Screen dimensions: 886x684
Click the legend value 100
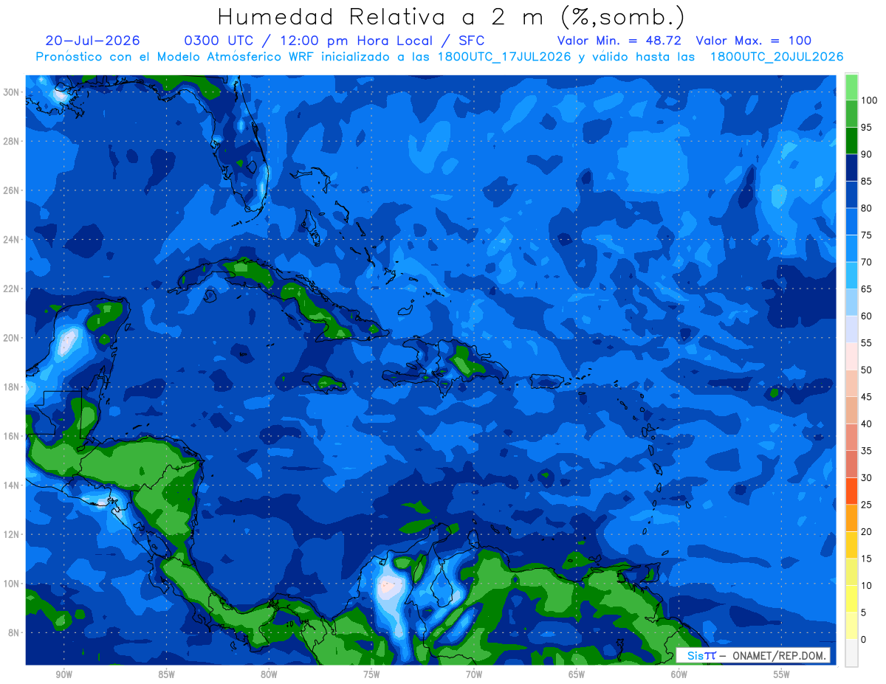point(868,100)
